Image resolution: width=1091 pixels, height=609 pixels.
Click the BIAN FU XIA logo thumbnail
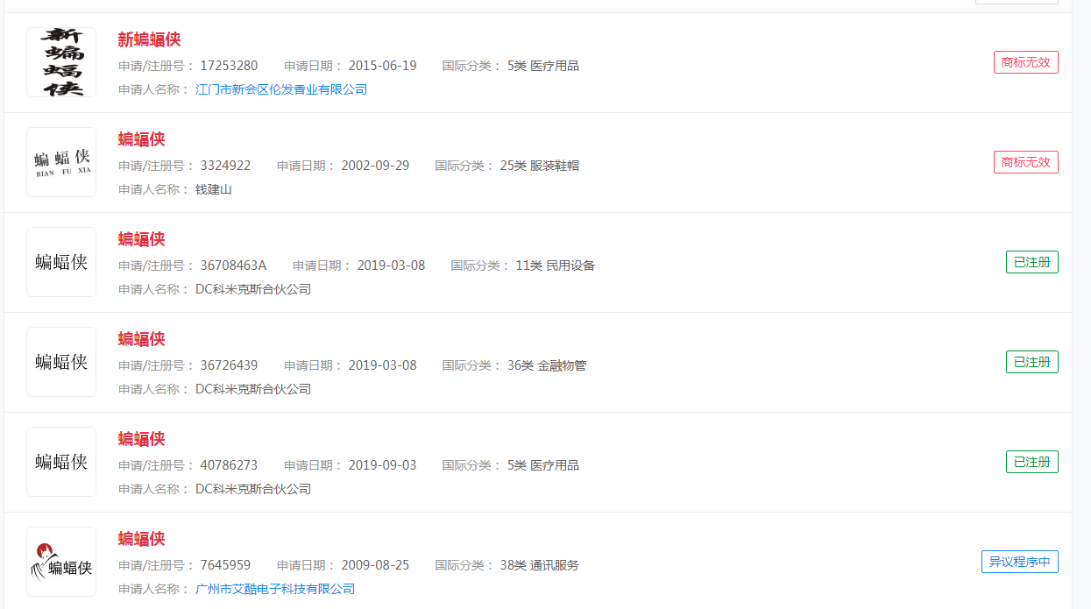click(61, 162)
